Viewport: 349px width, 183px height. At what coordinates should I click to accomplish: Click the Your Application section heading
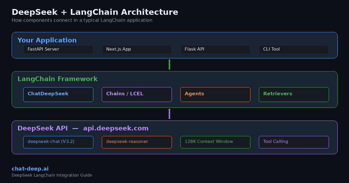point(47,40)
